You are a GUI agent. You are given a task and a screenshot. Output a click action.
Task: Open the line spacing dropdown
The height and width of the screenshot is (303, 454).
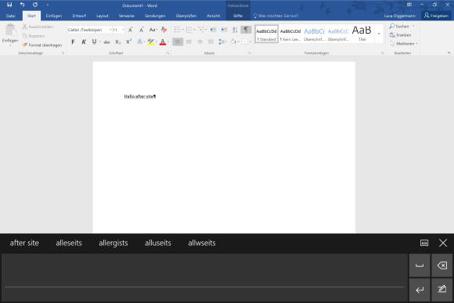(x=222, y=42)
